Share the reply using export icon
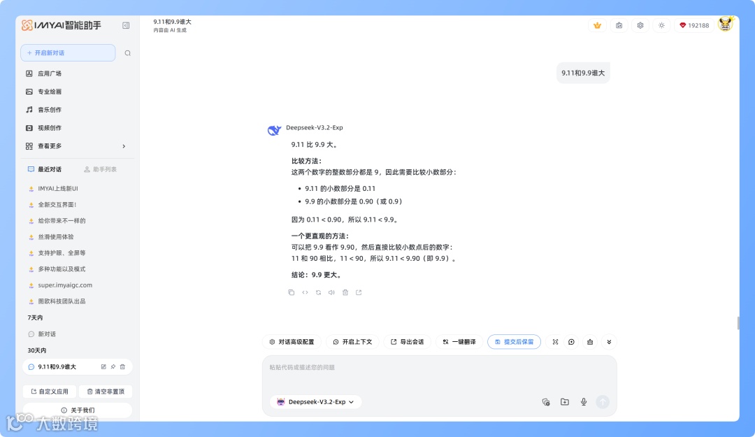Viewport: 755px width, 437px height. coord(359,292)
